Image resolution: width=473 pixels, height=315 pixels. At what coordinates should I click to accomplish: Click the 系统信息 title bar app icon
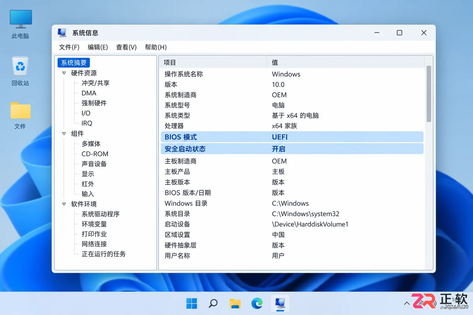coord(62,32)
